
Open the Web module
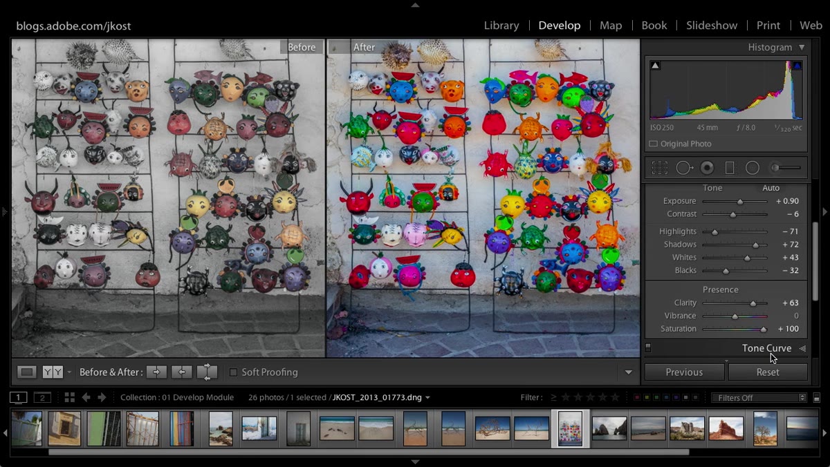(x=811, y=26)
